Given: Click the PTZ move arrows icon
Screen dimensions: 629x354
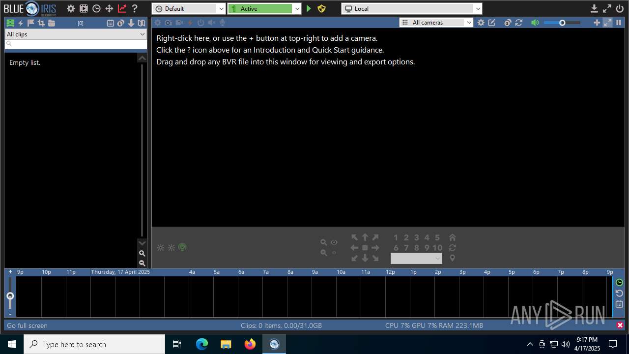Looking at the screenshot, I should pyautogui.click(x=109, y=8).
